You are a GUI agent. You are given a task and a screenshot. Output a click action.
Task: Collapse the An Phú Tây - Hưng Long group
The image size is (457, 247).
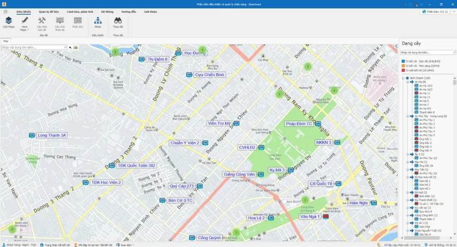[407, 116]
